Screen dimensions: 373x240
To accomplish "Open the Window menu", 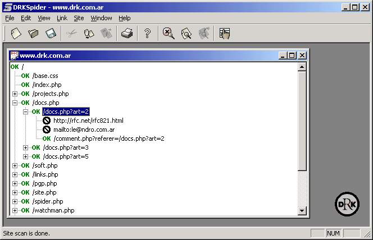I will (x=101, y=18).
